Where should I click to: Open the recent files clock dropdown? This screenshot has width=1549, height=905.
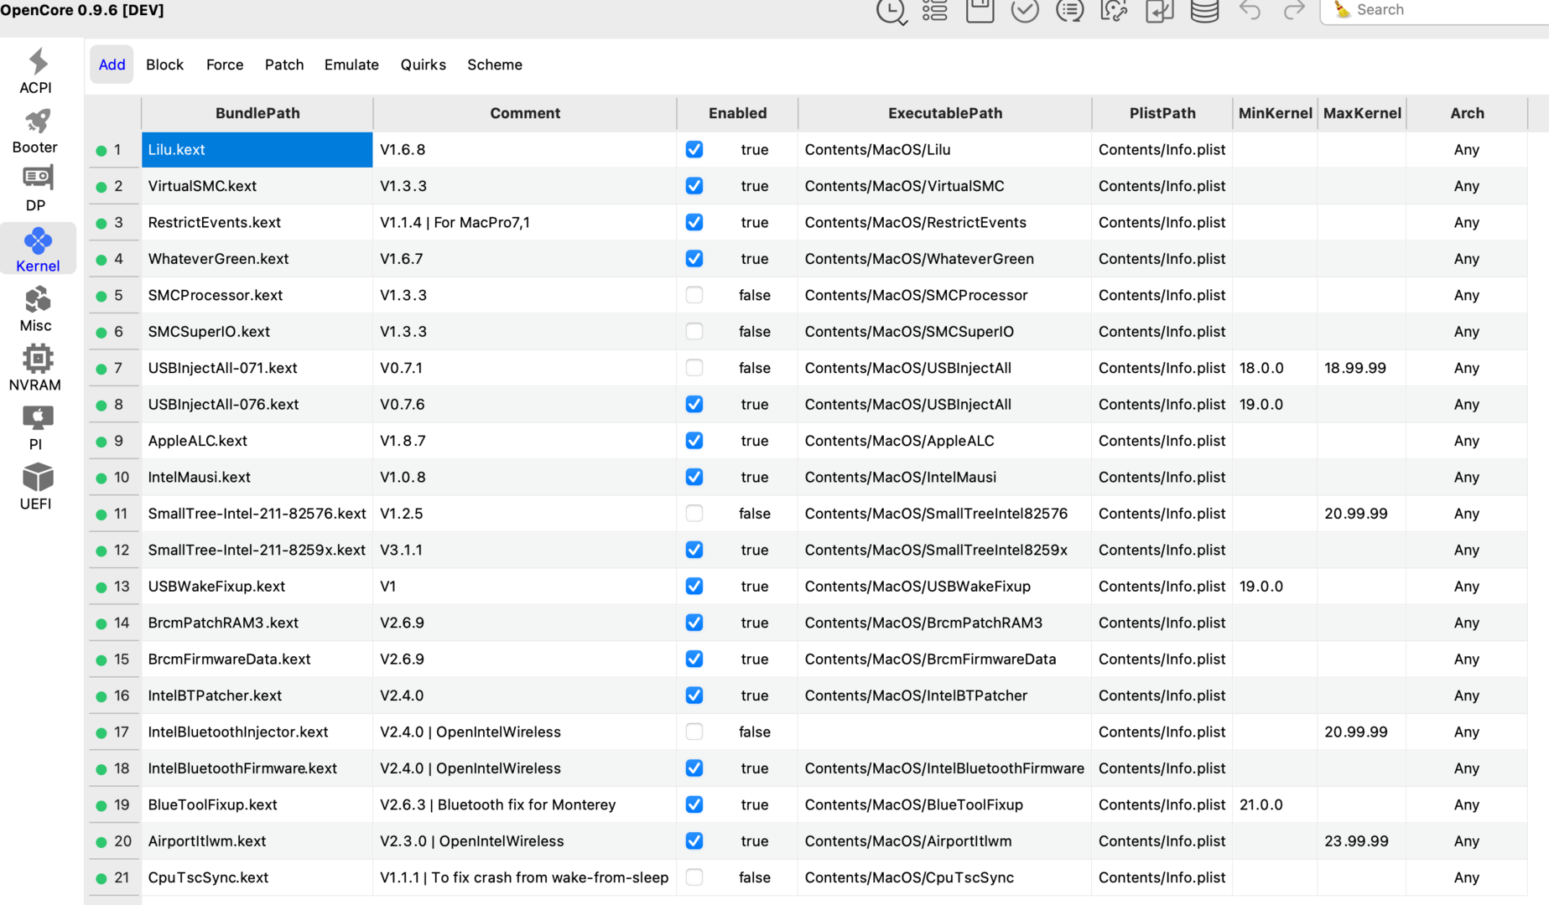click(x=891, y=11)
